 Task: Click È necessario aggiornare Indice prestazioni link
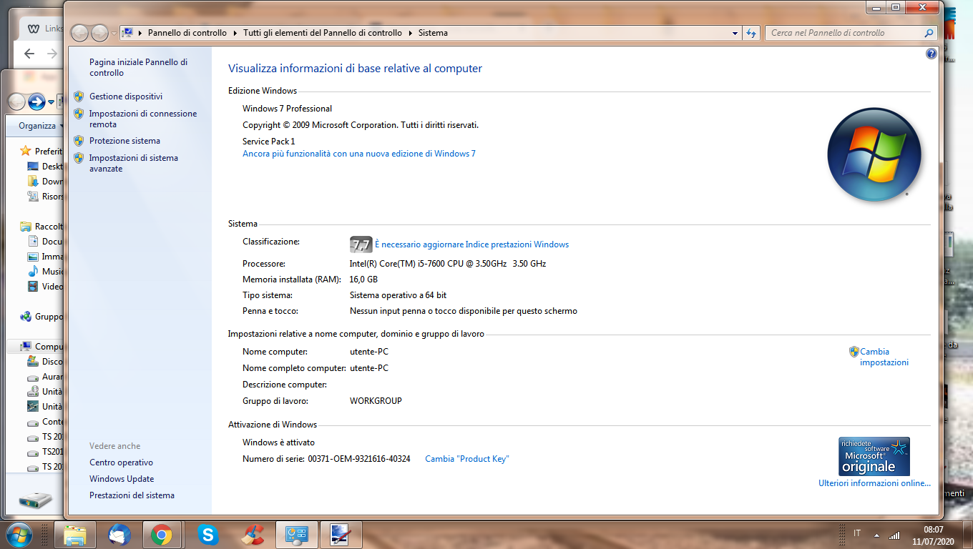[x=472, y=244]
